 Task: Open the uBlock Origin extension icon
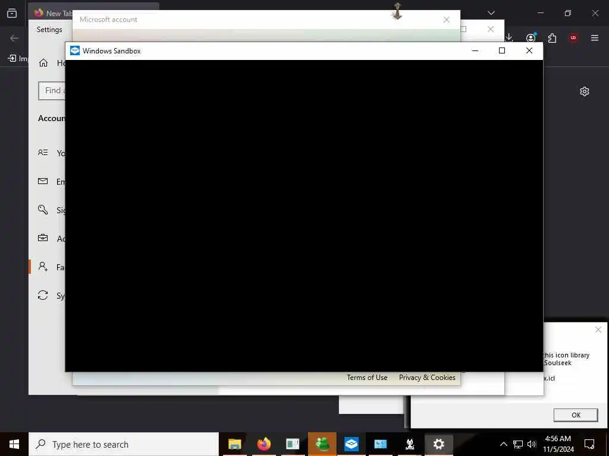(573, 37)
